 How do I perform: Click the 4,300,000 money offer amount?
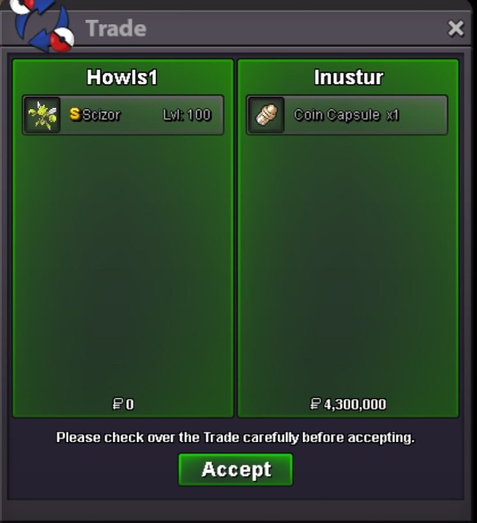(355, 404)
